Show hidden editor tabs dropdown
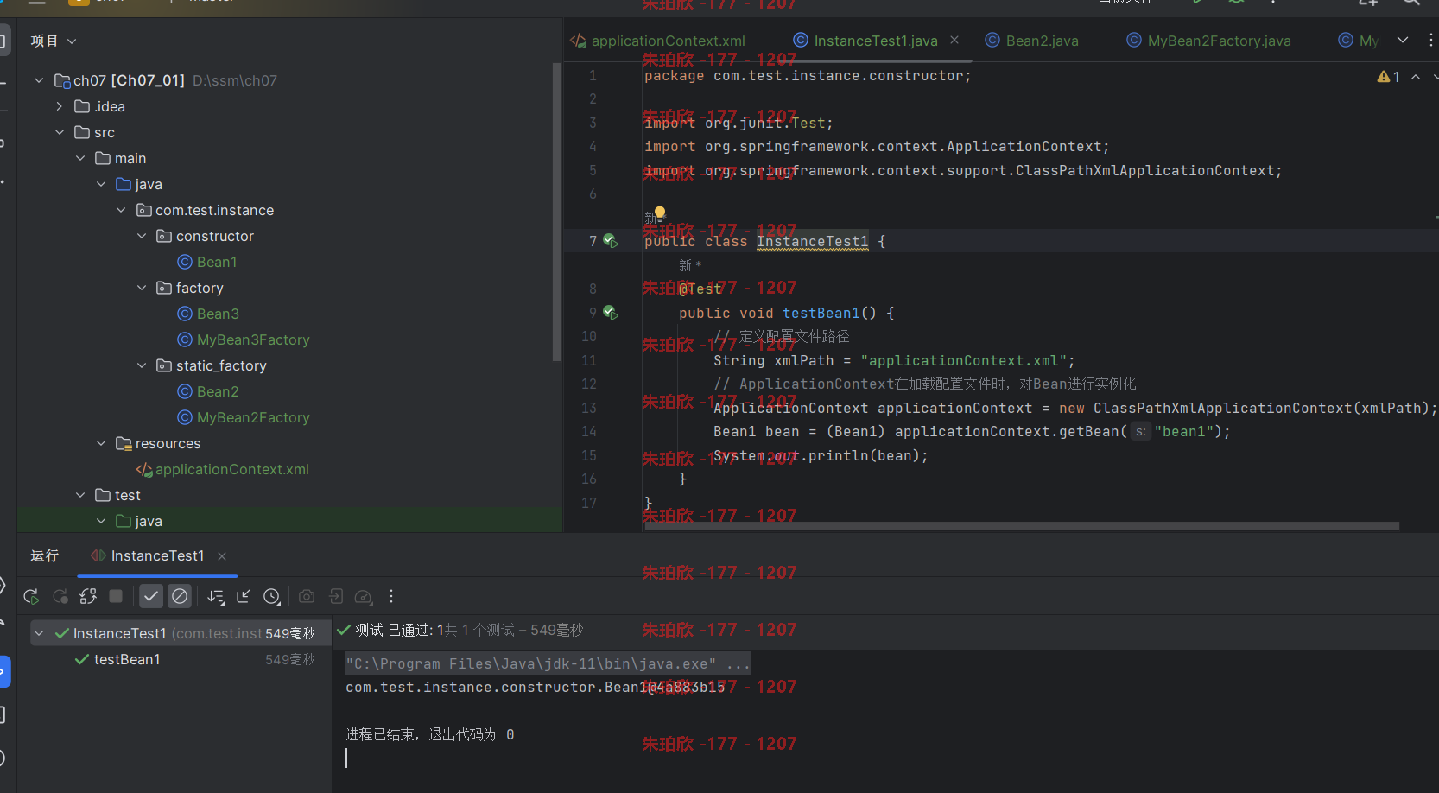 (1403, 40)
